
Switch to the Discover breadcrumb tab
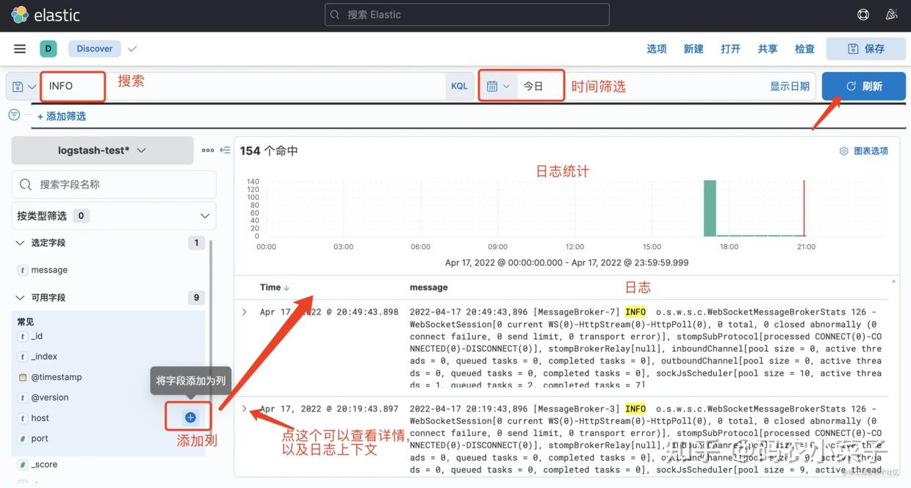(x=93, y=49)
